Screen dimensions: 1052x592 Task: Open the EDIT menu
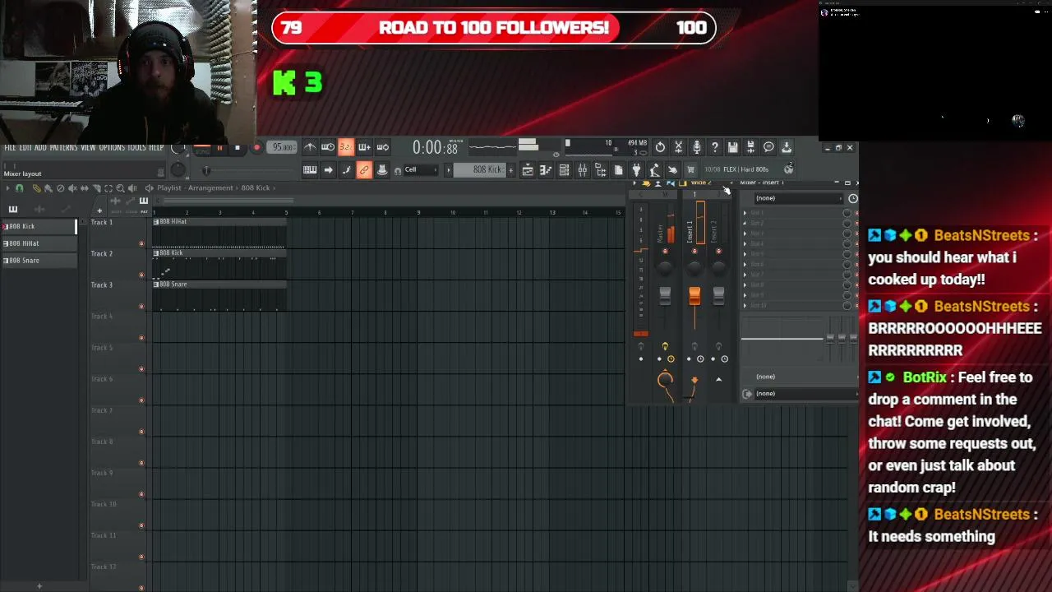coord(25,147)
